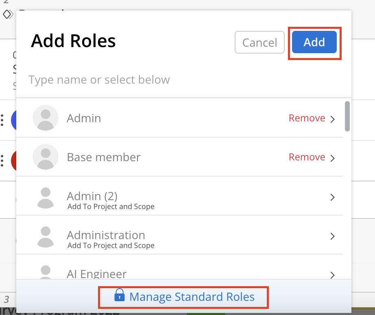Expand the Administration role chevron
The height and width of the screenshot is (315, 375).
pyautogui.click(x=332, y=236)
